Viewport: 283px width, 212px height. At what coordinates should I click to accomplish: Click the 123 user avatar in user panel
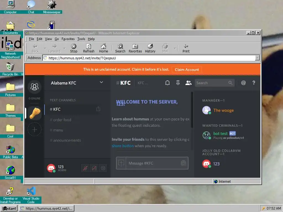(x=51, y=168)
